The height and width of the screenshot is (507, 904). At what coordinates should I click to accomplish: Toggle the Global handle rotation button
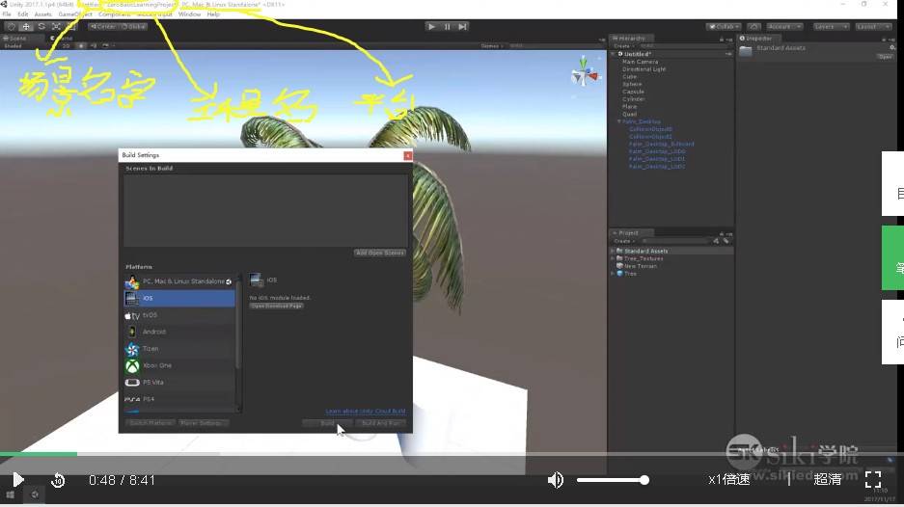(133, 26)
